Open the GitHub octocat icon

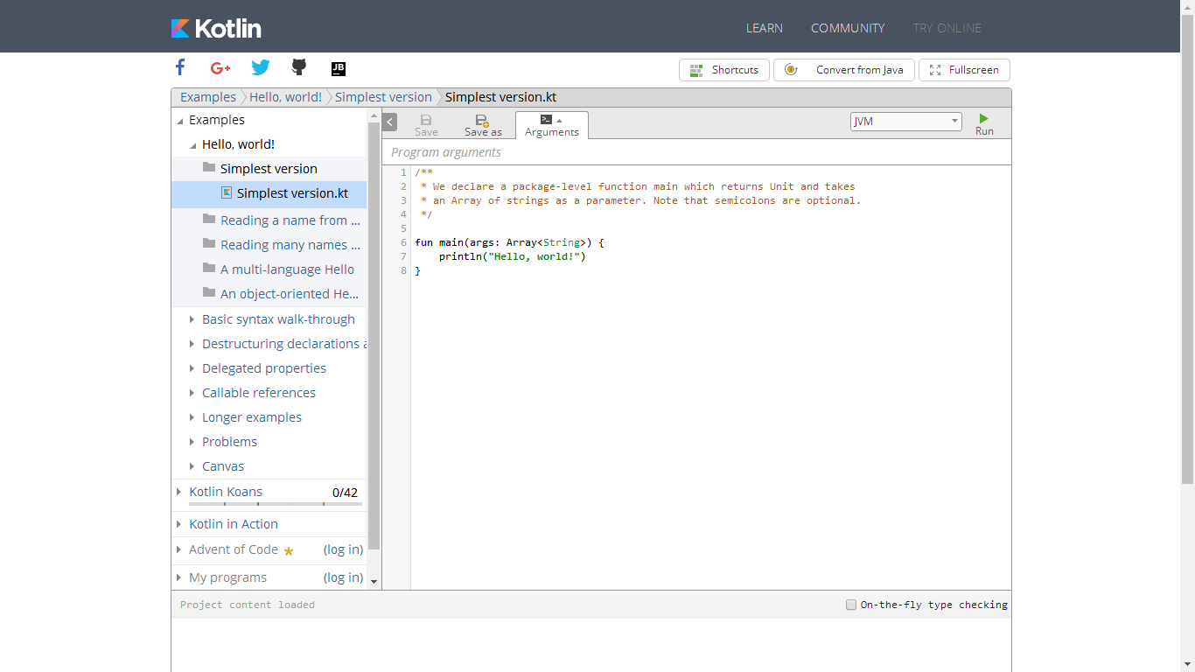299,67
